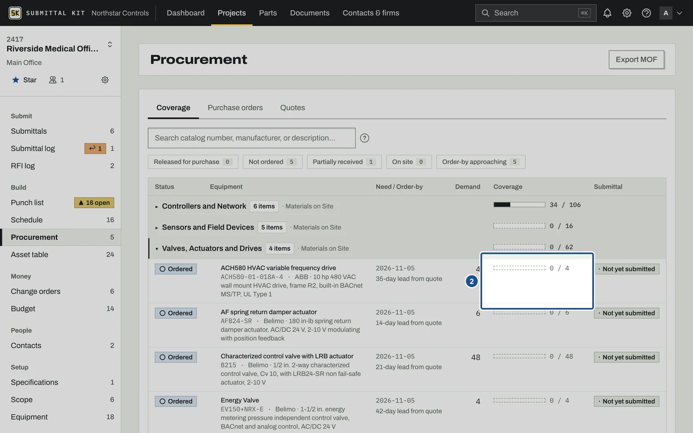
Task: Open Punch list in sidebar
Action: (60, 203)
